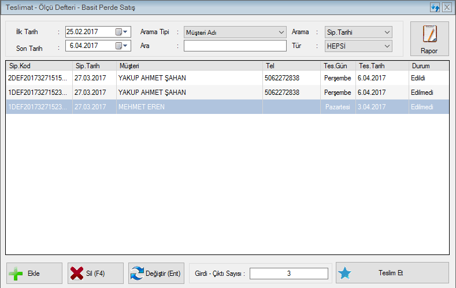
Task: Click the Girdi - Çıktı Sayısı field
Action: tap(288, 274)
